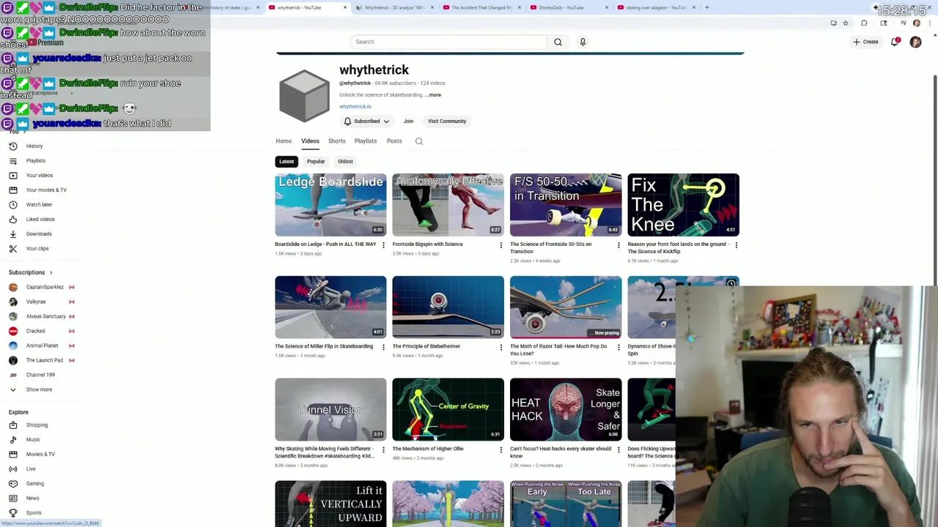Expand Show more subscriptions

tap(39, 389)
